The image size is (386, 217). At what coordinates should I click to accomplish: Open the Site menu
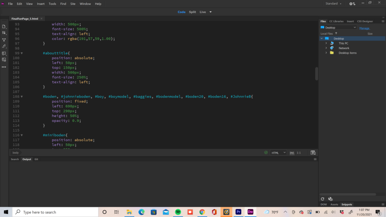coord(73,4)
